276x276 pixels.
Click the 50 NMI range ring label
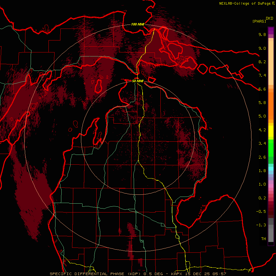(138, 81)
